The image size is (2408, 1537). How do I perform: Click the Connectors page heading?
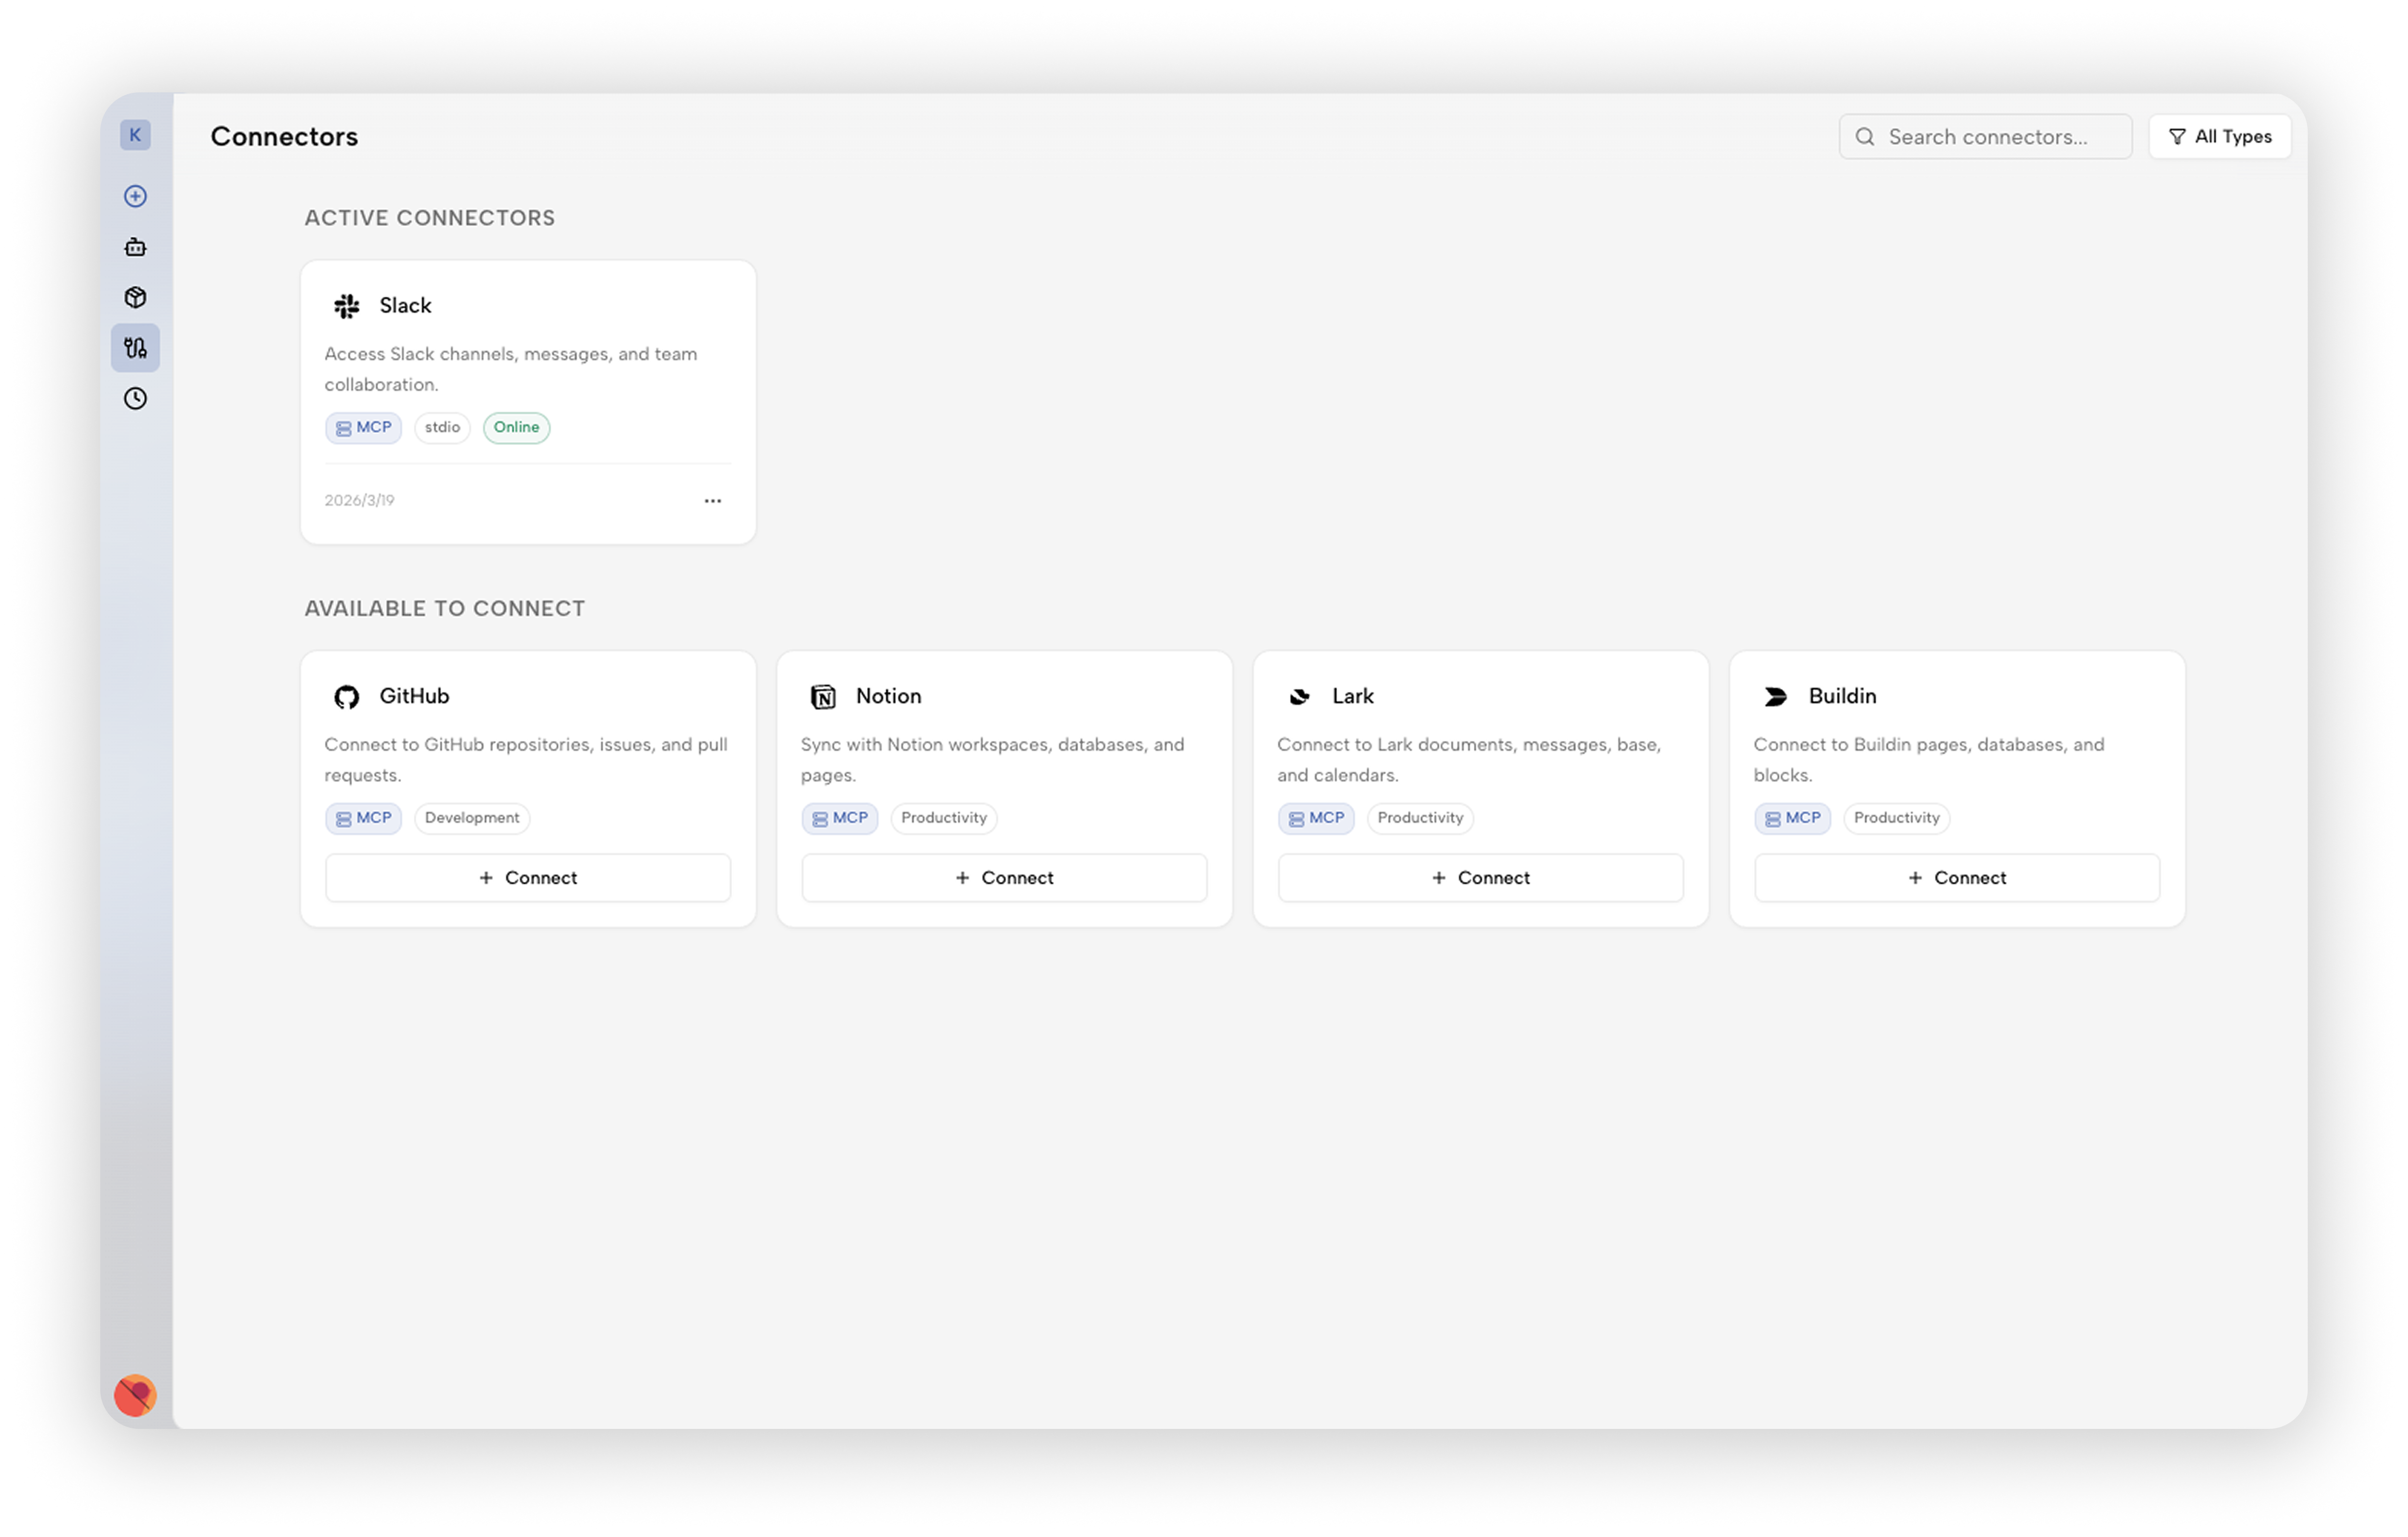coord(284,137)
